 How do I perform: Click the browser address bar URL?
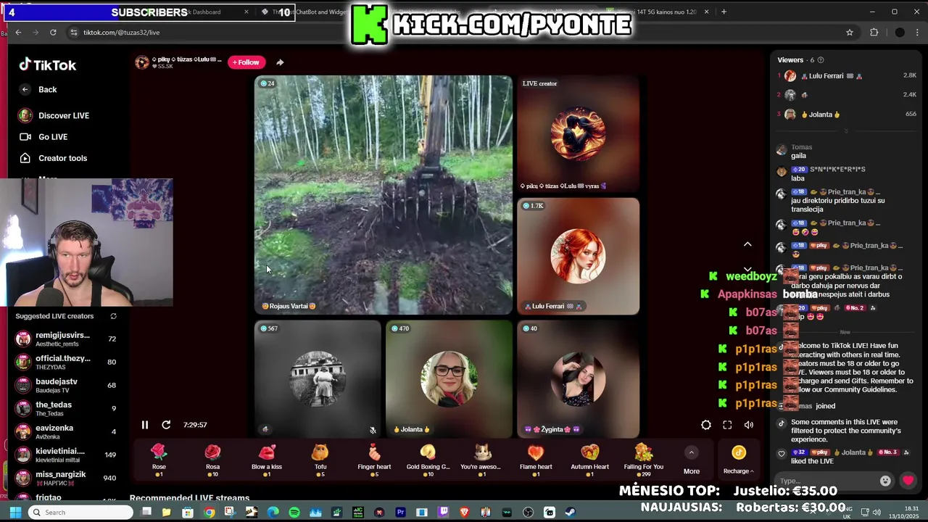point(121,33)
